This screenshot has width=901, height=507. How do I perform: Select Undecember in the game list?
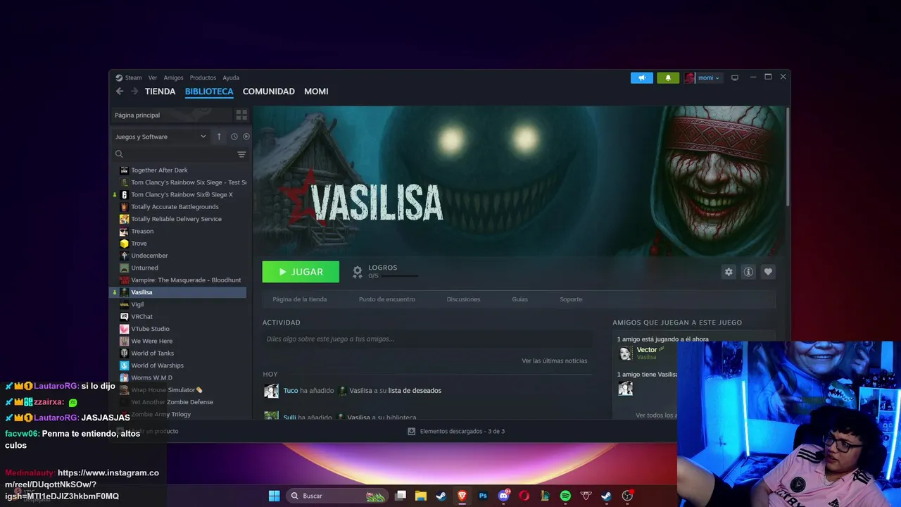[x=179, y=256]
